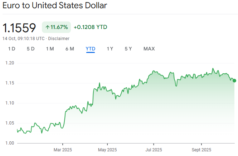Switch to the 1D time range

(x=11, y=49)
